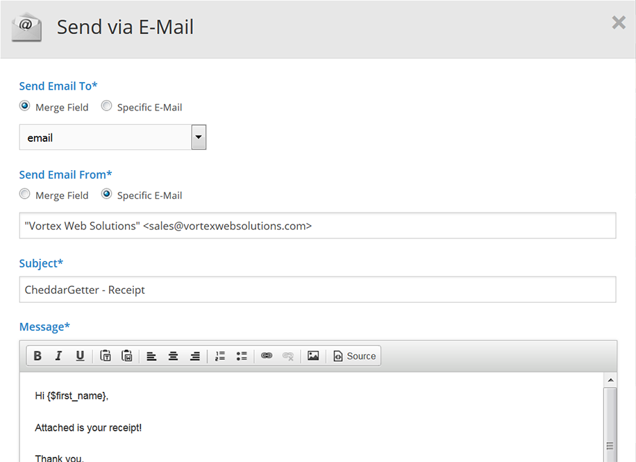Toggle bold formatting in message editor
The height and width of the screenshot is (462, 636).
(x=37, y=356)
